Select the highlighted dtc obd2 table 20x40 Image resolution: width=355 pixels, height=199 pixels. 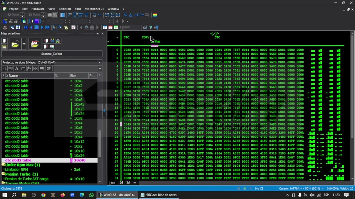point(49,160)
